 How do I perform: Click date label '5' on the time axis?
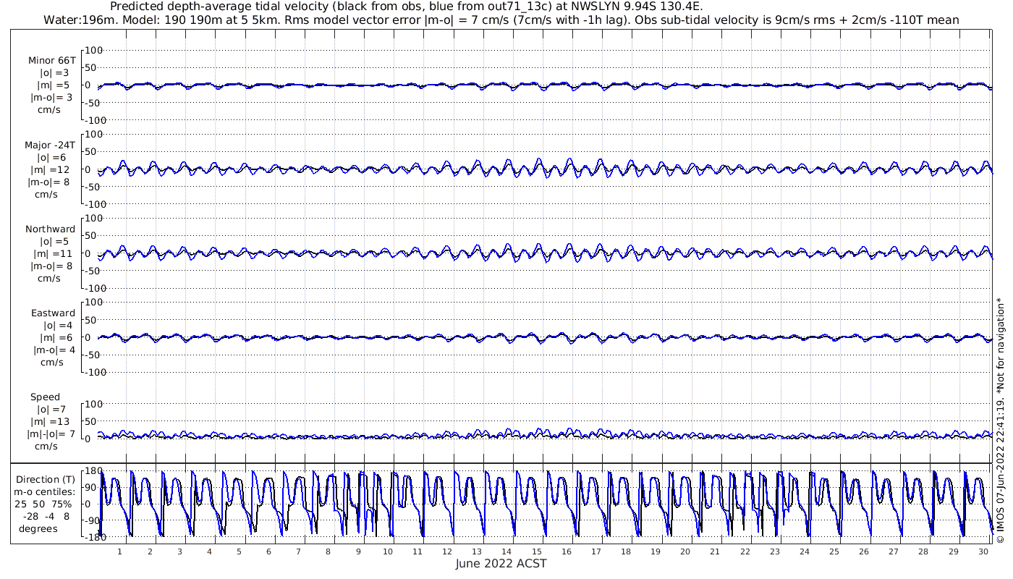point(239,551)
